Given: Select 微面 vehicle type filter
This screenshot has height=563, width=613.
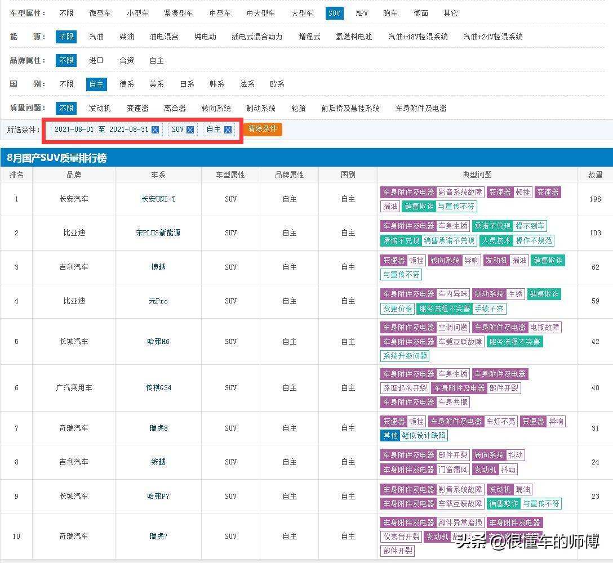Looking at the screenshot, I should [x=421, y=14].
